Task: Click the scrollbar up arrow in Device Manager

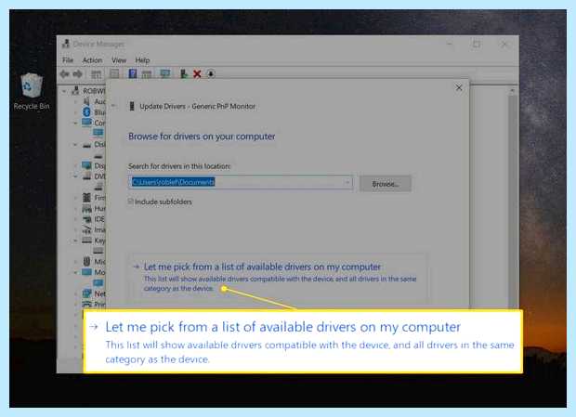Action: (512, 90)
